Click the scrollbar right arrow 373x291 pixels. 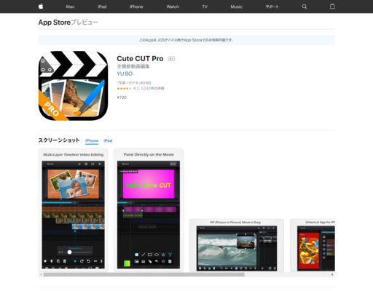(x=332, y=274)
